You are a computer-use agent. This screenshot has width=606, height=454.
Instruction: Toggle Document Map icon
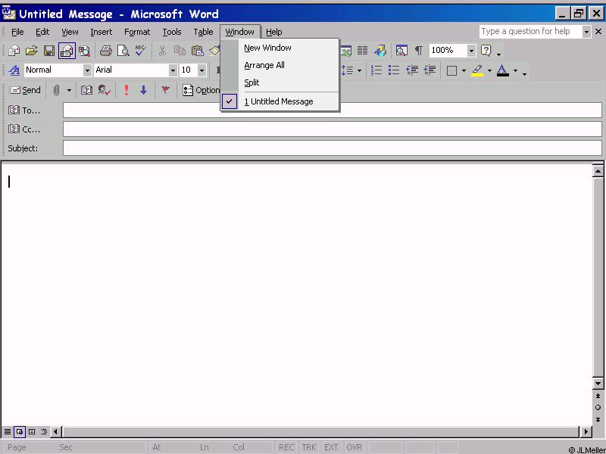401,51
